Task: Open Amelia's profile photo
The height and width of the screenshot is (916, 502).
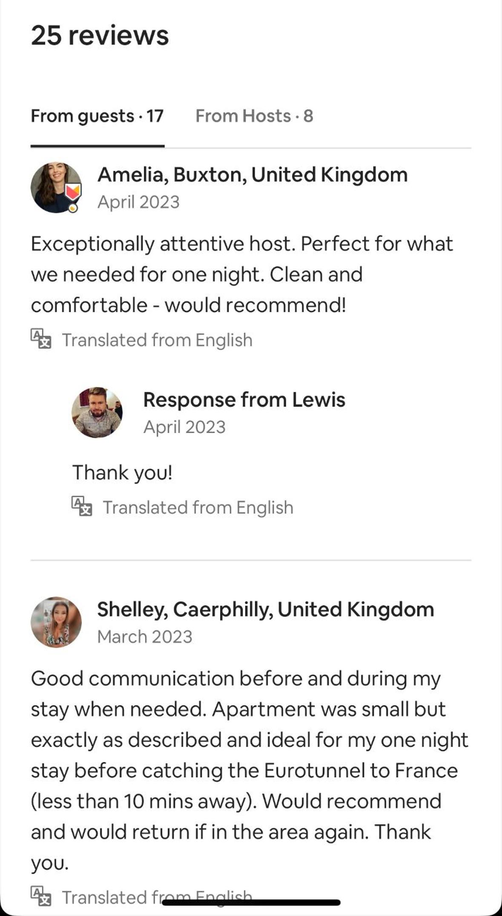Action: (56, 188)
